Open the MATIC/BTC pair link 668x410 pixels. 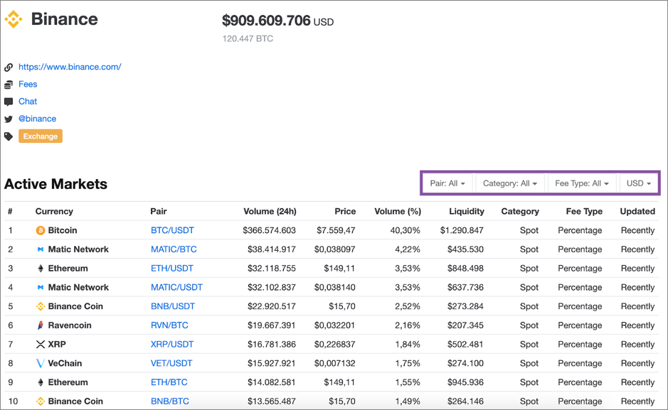click(174, 249)
